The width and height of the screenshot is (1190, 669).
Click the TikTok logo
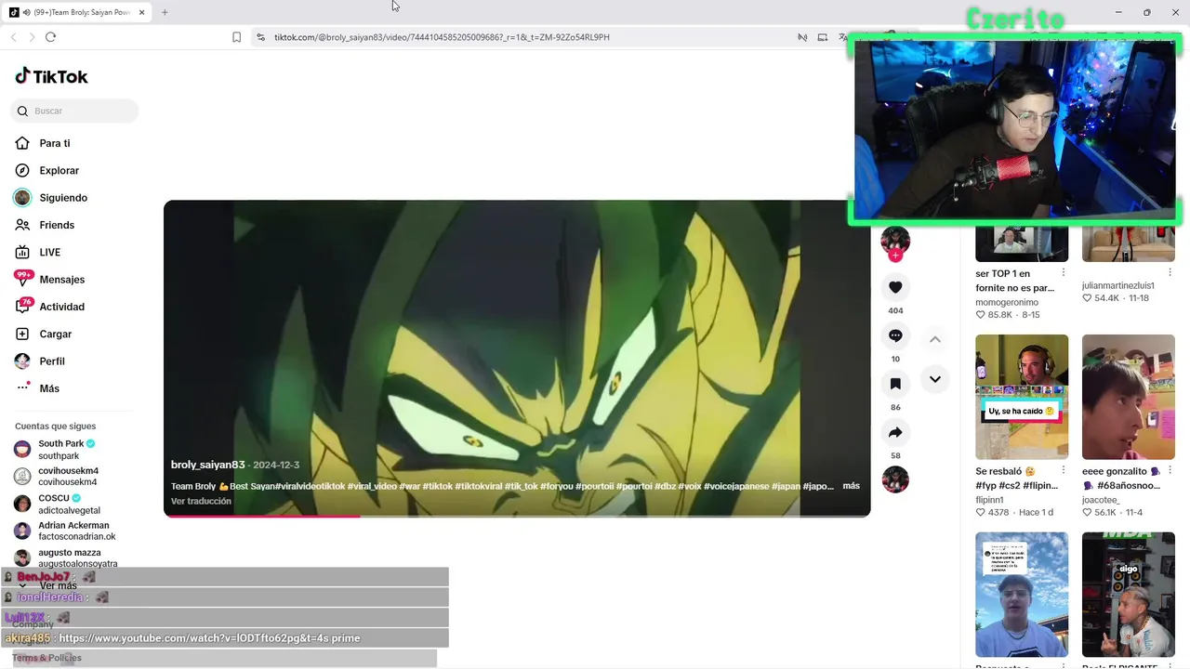tap(52, 76)
